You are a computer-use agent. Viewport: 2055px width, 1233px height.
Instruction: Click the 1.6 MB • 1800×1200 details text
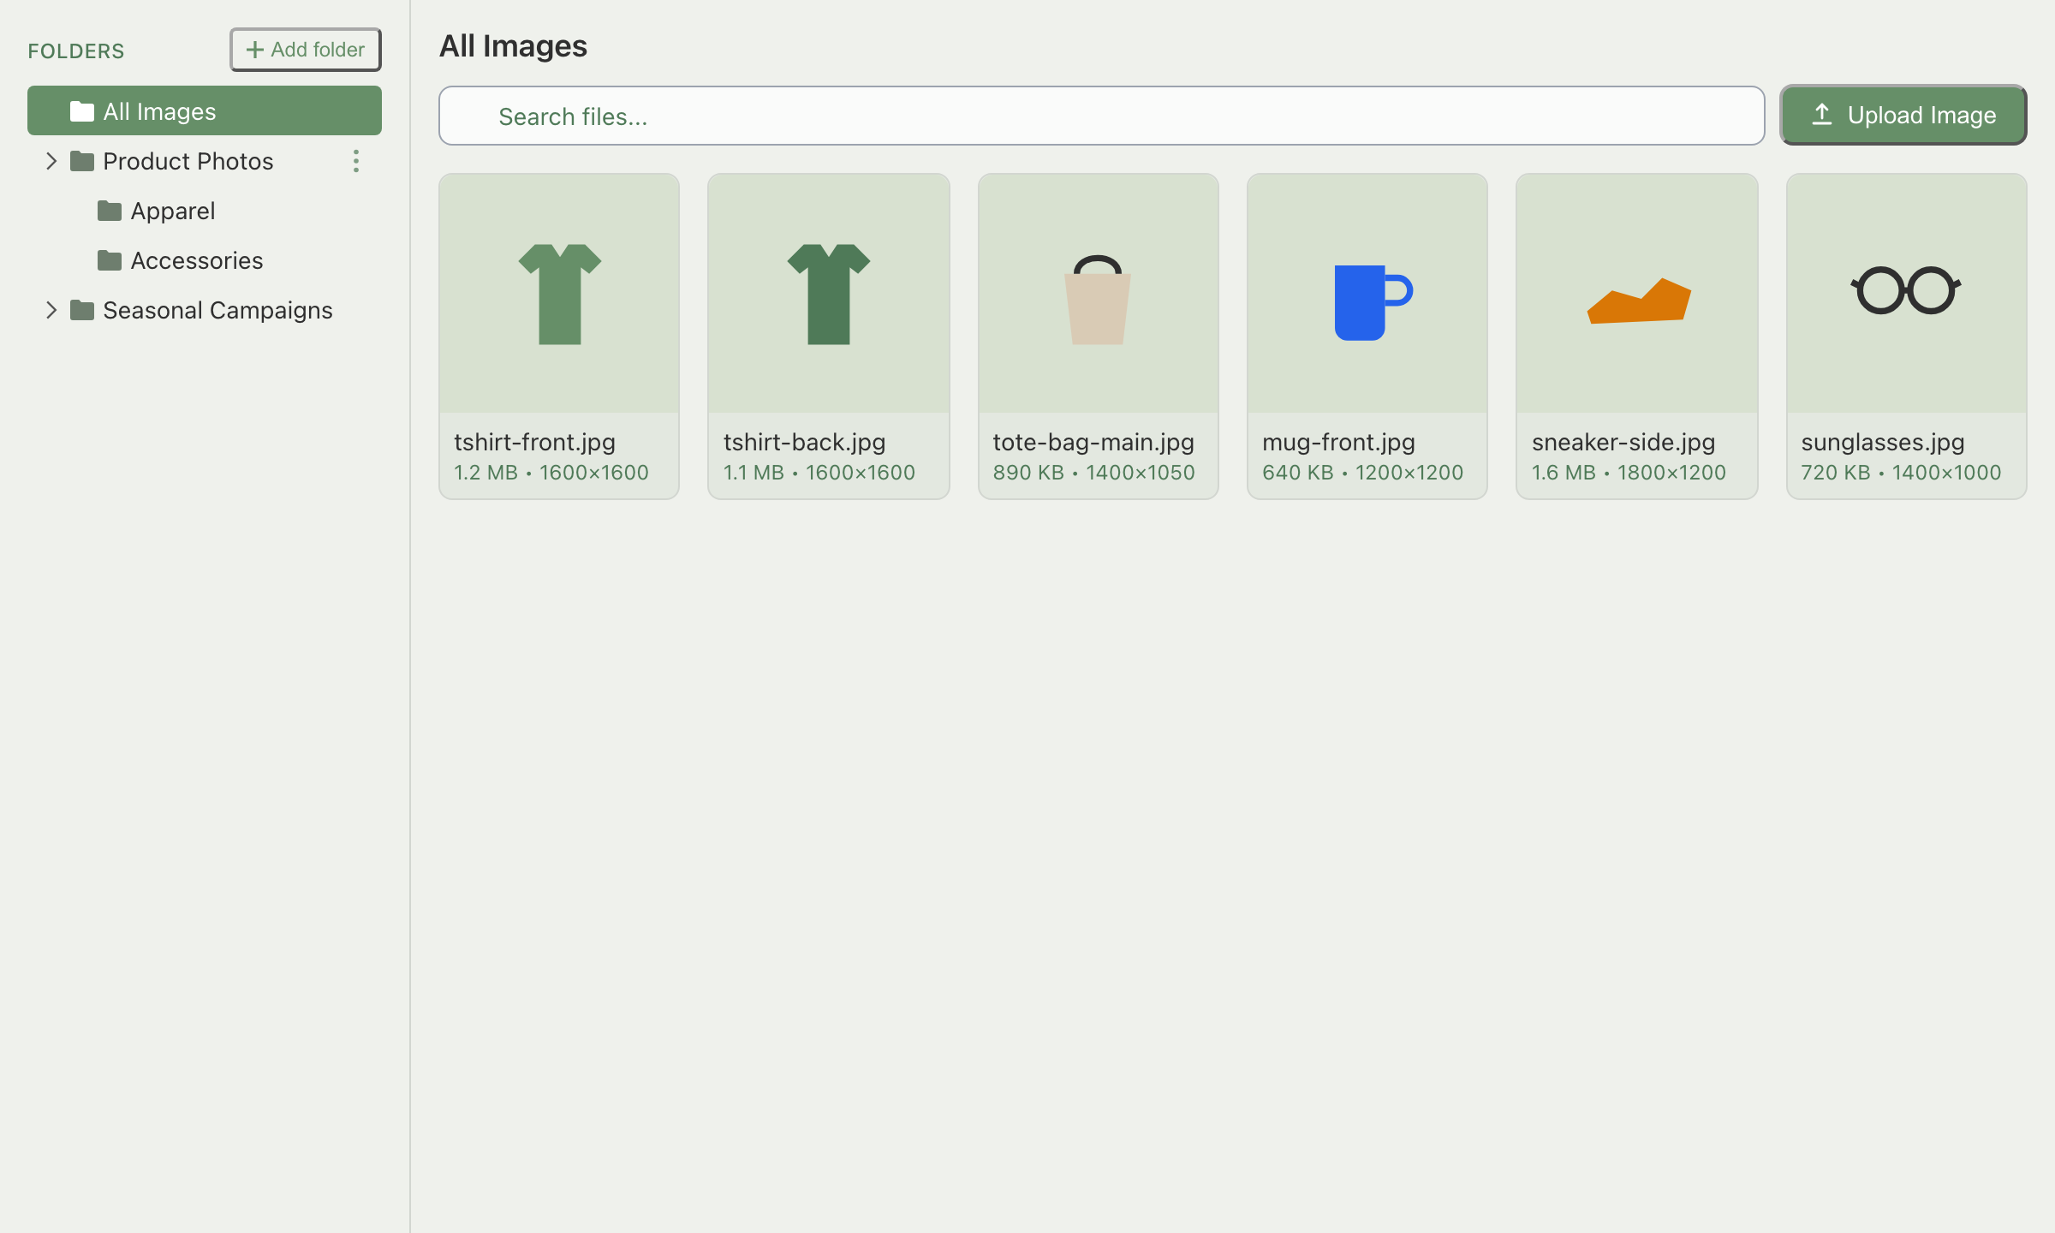[x=1629, y=473]
